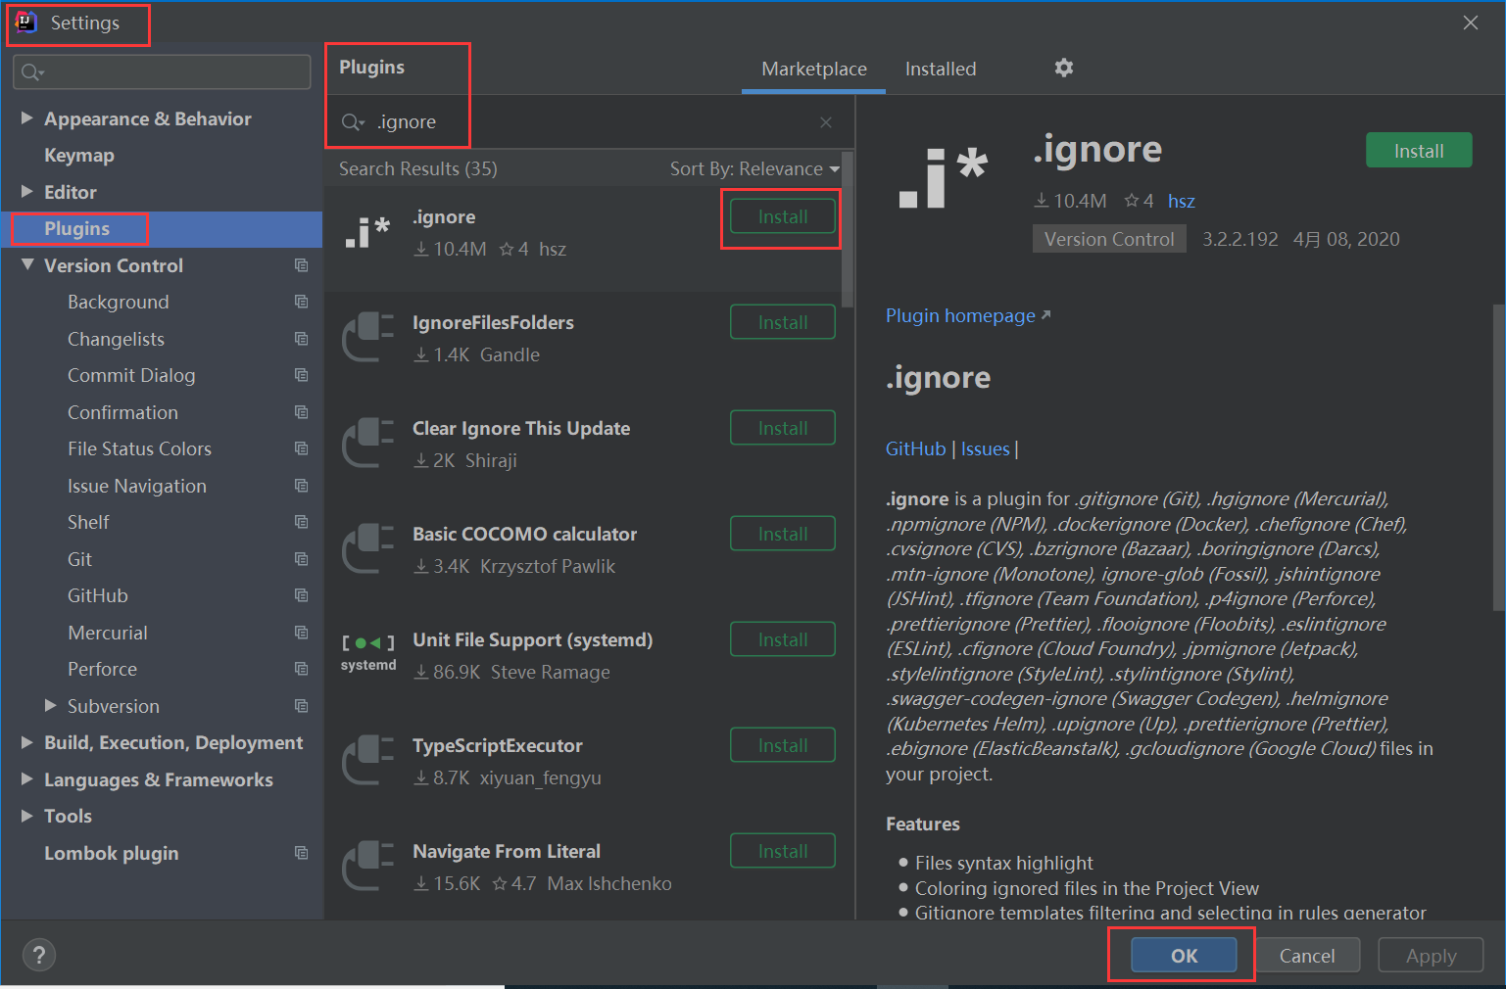Image resolution: width=1506 pixels, height=989 pixels.
Task: Expand the Subversion settings node
Action: (x=51, y=706)
